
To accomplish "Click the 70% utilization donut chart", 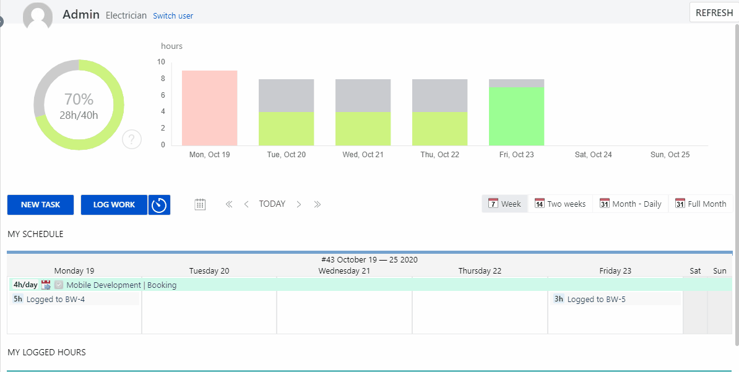I will (x=79, y=105).
